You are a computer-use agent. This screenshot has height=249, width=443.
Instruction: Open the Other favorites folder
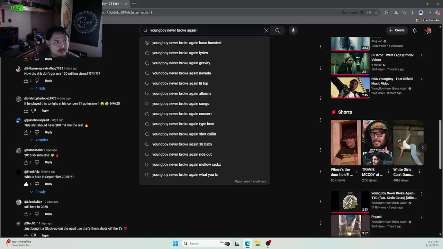428,20
